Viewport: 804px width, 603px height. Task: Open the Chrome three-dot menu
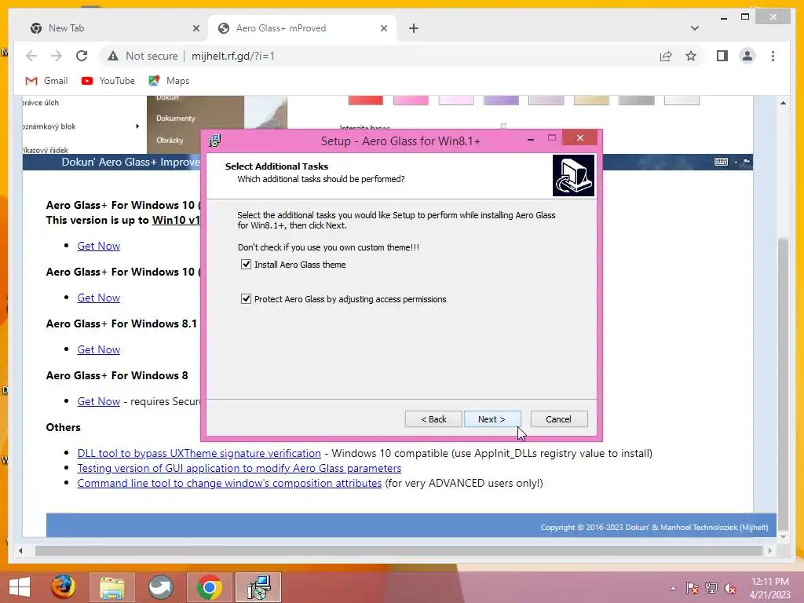point(773,56)
